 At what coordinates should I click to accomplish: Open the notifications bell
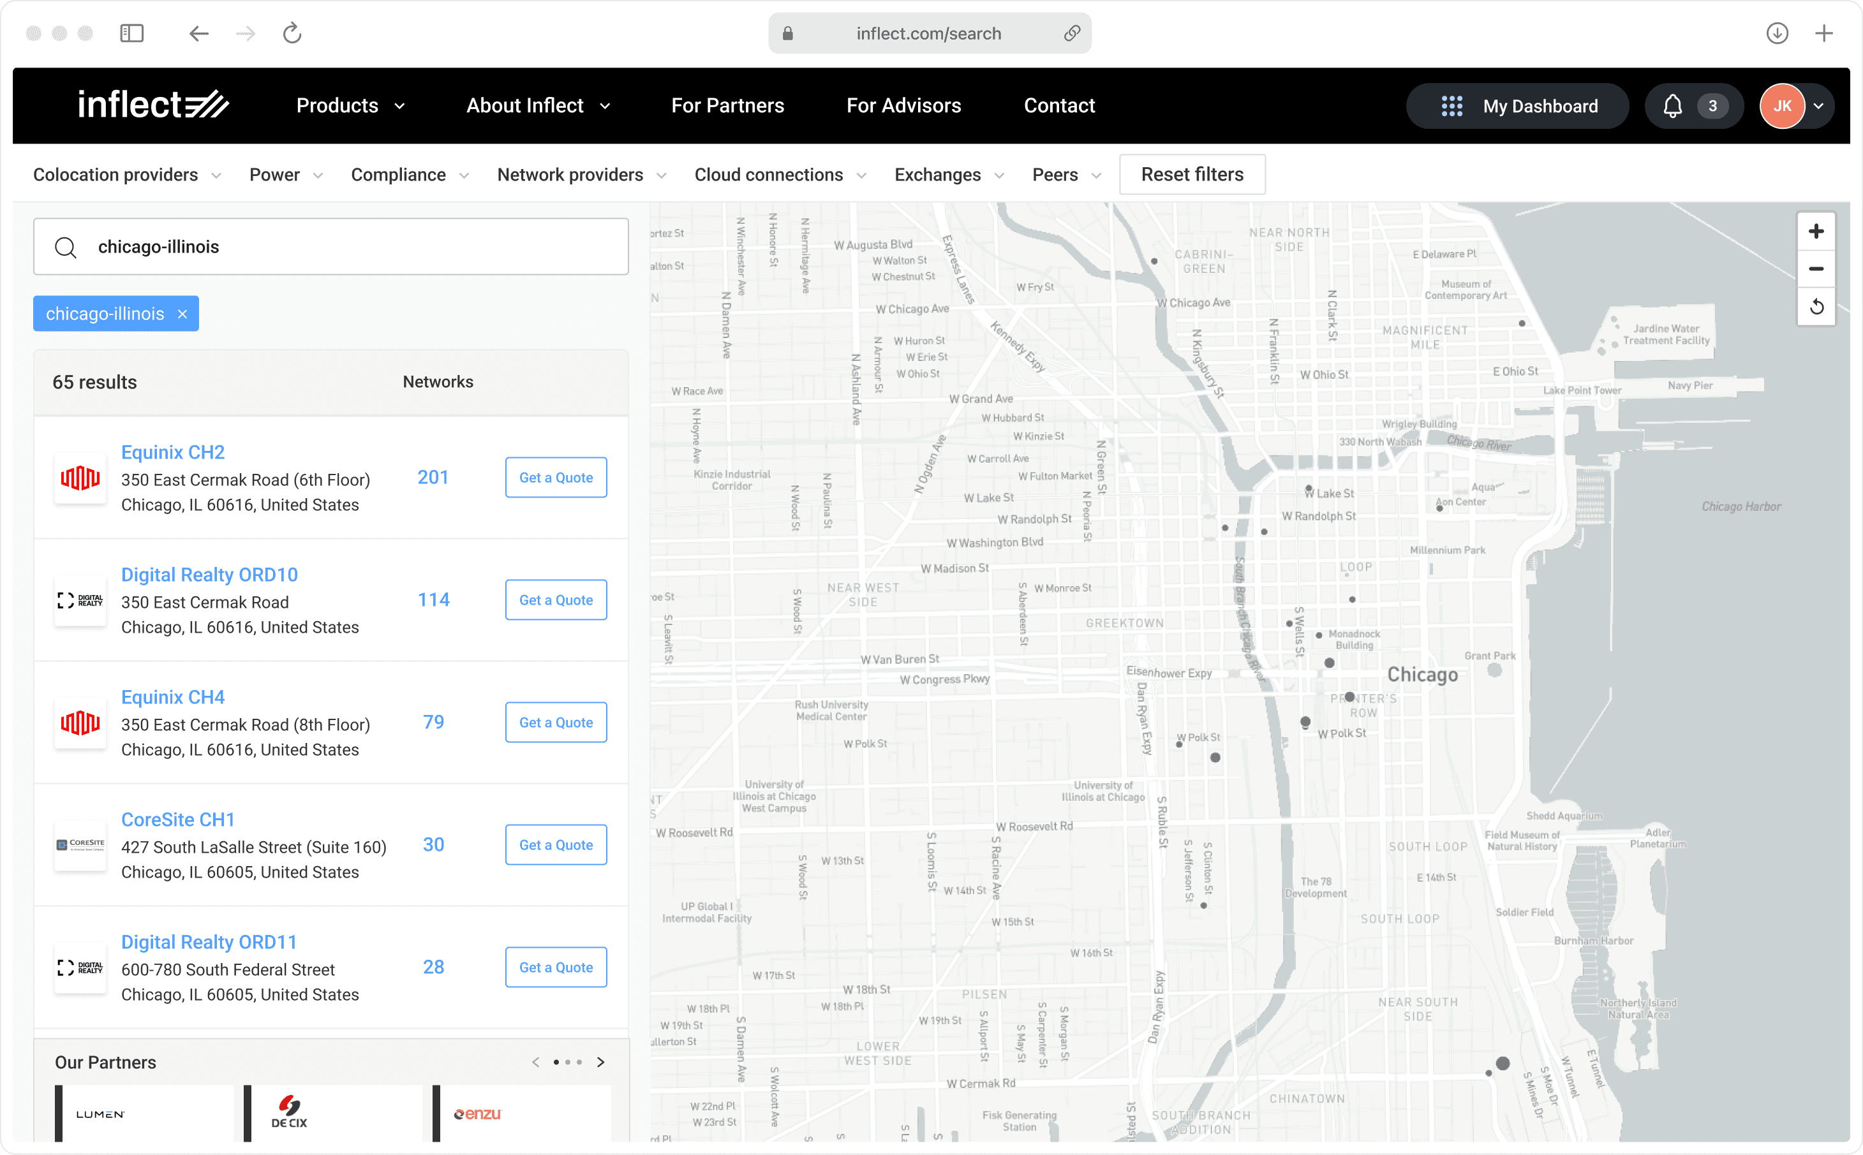(1674, 106)
